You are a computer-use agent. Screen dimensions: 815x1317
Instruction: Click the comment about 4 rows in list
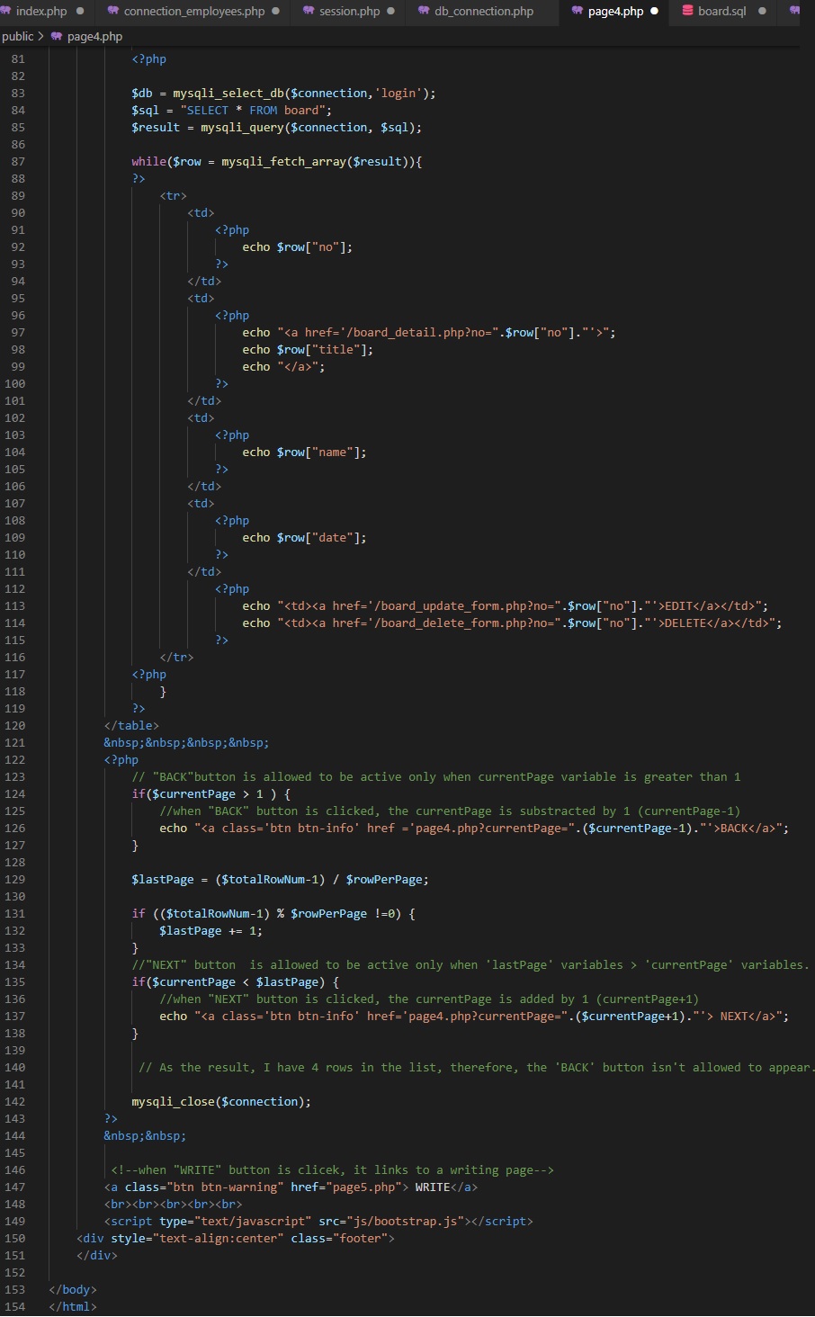477,1068
